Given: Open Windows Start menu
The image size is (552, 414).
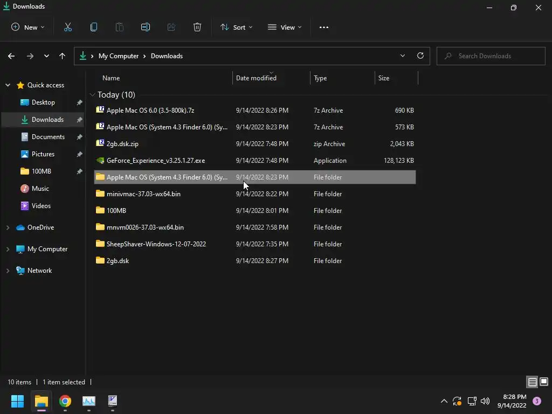Looking at the screenshot, I should (17, 401).
